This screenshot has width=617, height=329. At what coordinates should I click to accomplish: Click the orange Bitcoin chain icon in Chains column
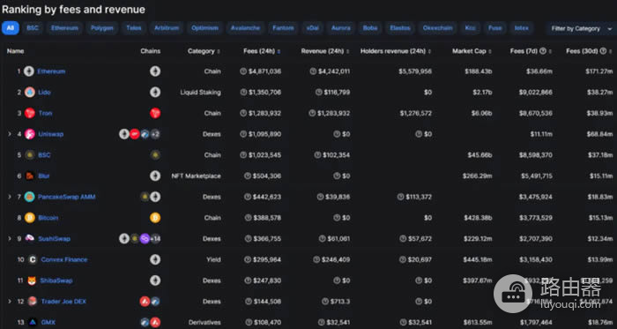coord(155,218)
